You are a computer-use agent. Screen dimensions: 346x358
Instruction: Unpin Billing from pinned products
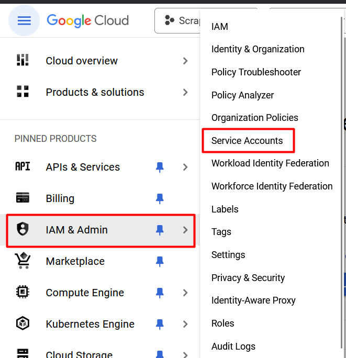[x=160, y=199]
